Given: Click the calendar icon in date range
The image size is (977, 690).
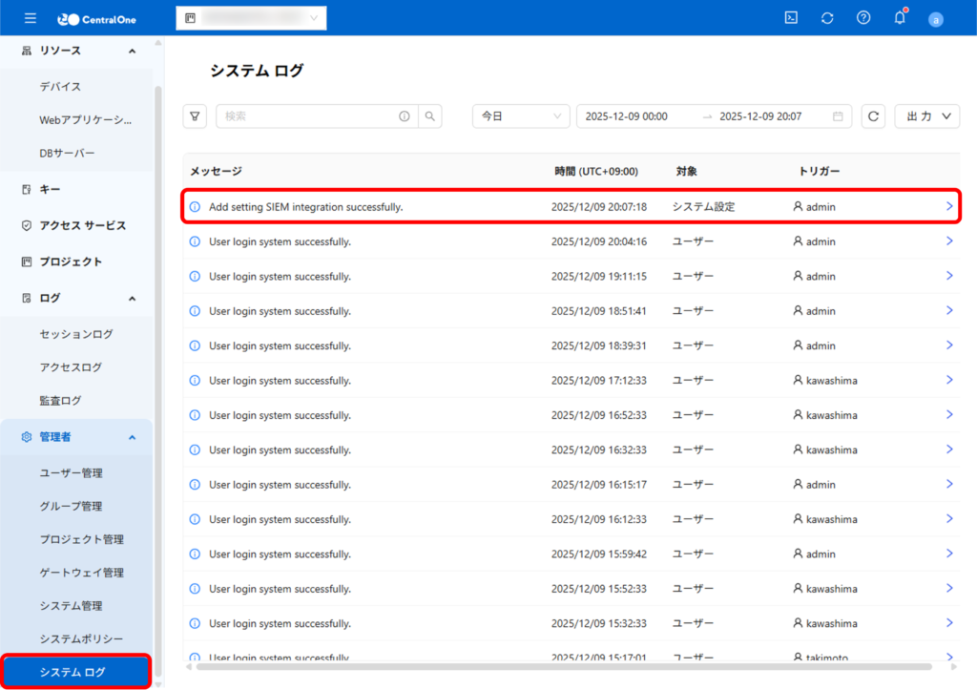Looking at the screenshot, I should [838, 116].
